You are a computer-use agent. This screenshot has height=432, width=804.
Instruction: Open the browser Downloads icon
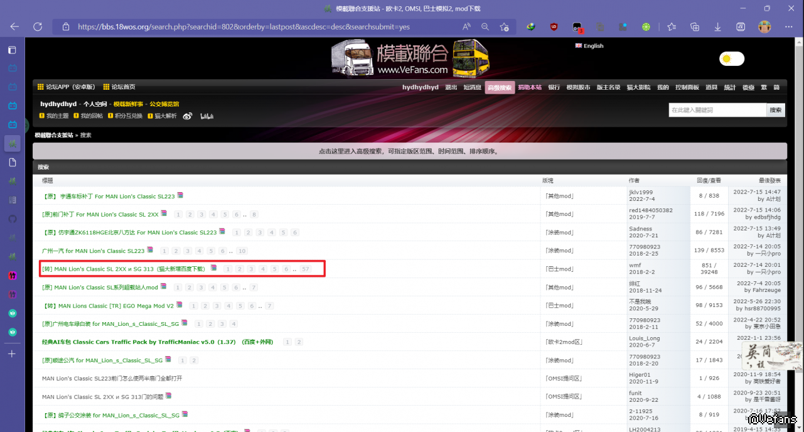[717, 27]
